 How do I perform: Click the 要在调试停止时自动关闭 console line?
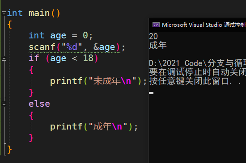pos(197,72)
